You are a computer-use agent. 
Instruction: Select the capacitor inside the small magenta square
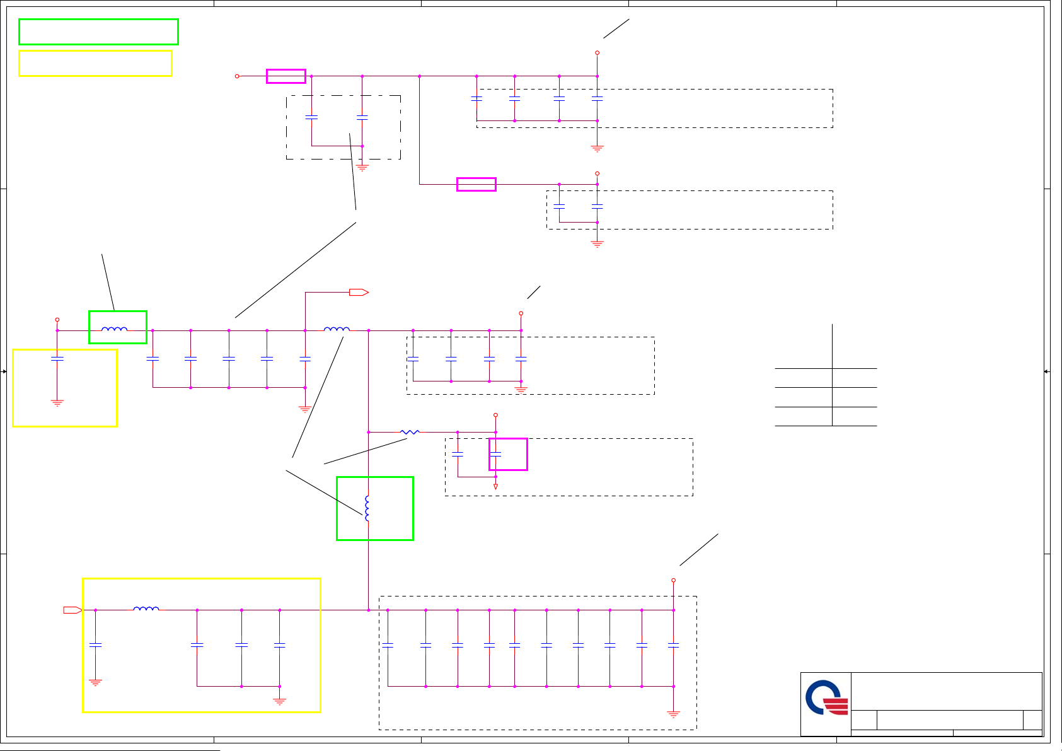(495, 454)
